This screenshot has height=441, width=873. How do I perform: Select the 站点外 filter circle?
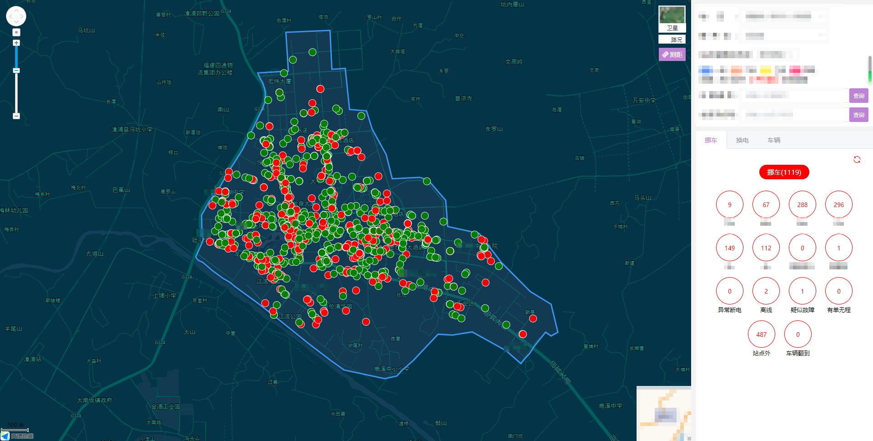761,335
